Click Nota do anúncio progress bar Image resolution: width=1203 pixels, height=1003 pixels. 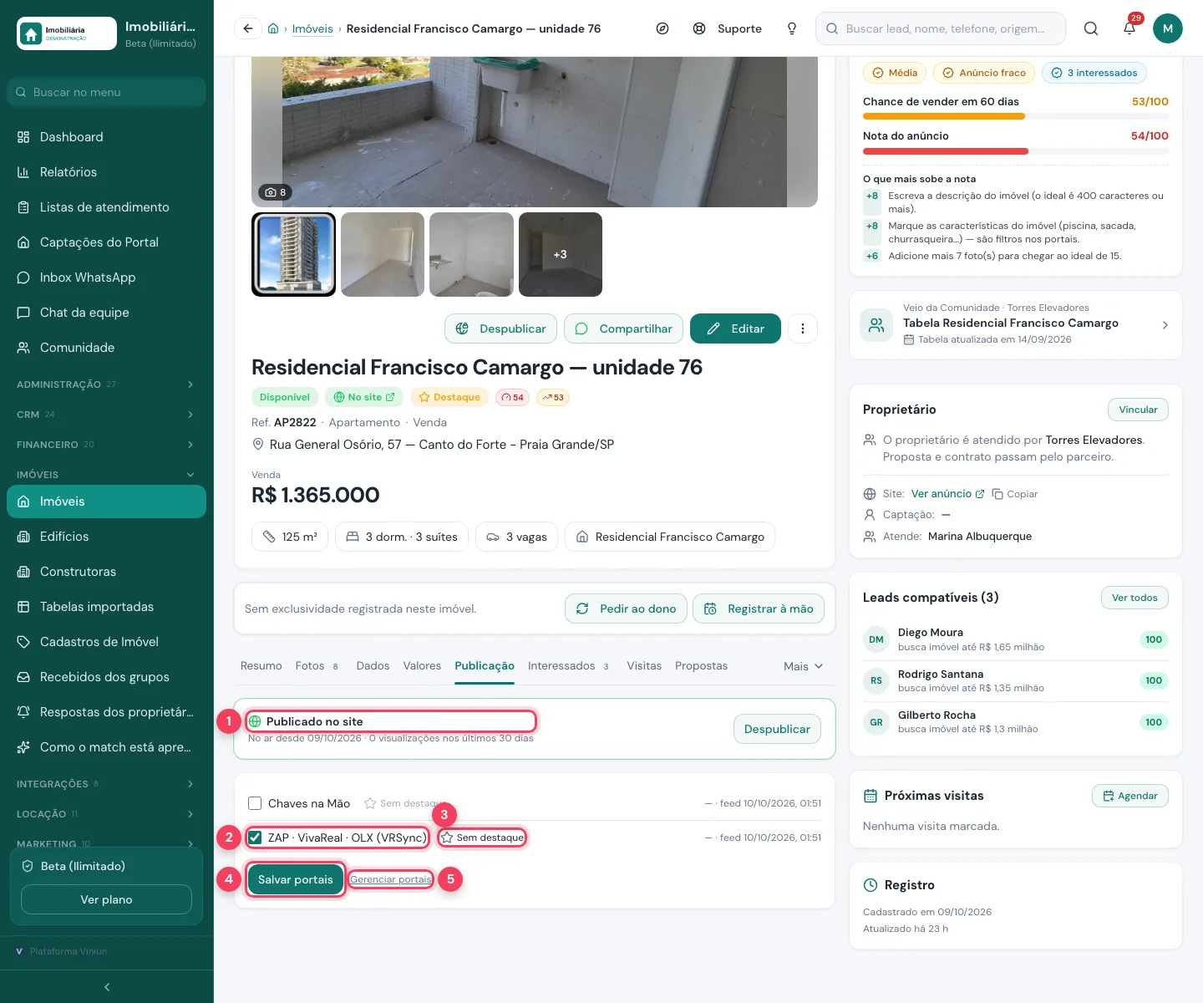pos(1016,151)
